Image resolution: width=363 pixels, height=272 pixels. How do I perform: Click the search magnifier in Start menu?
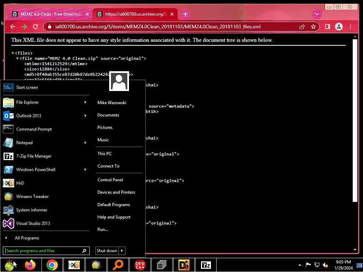(84, 251)
